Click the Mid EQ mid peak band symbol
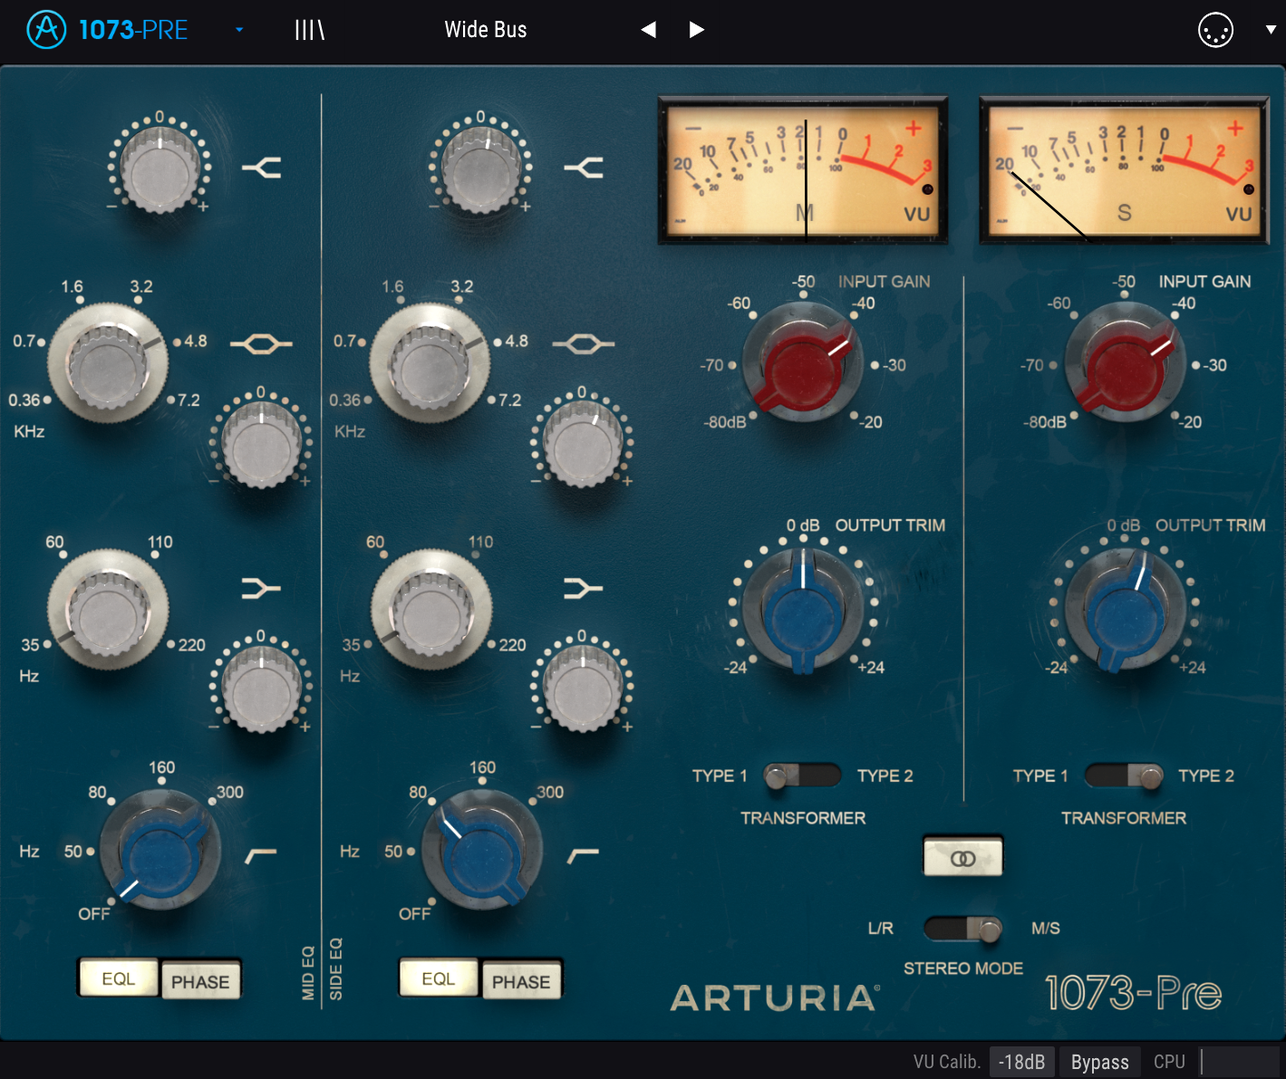The height and width of the screenshot is (1079, 1286). tap(261, 344)
